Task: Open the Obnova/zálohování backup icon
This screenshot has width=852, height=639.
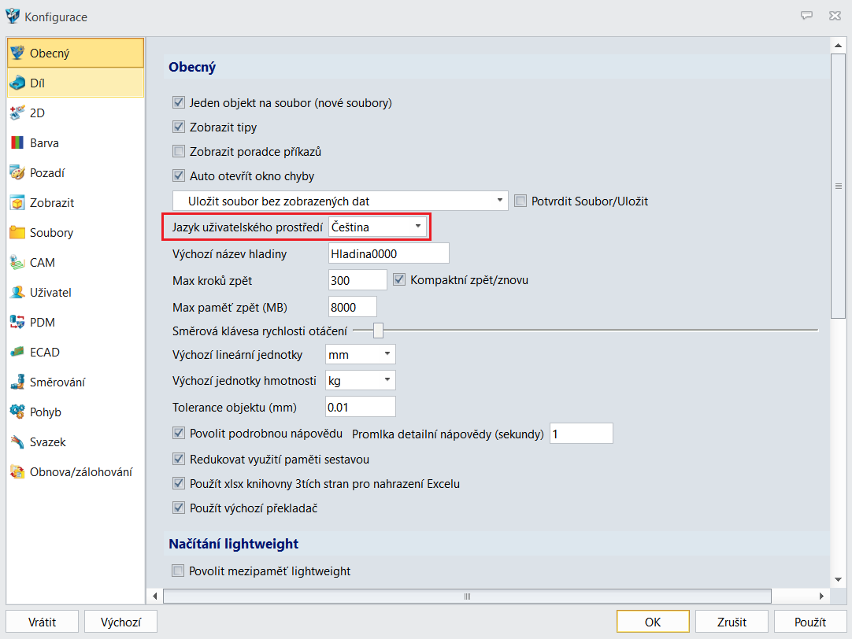Action: pos(17,472)
